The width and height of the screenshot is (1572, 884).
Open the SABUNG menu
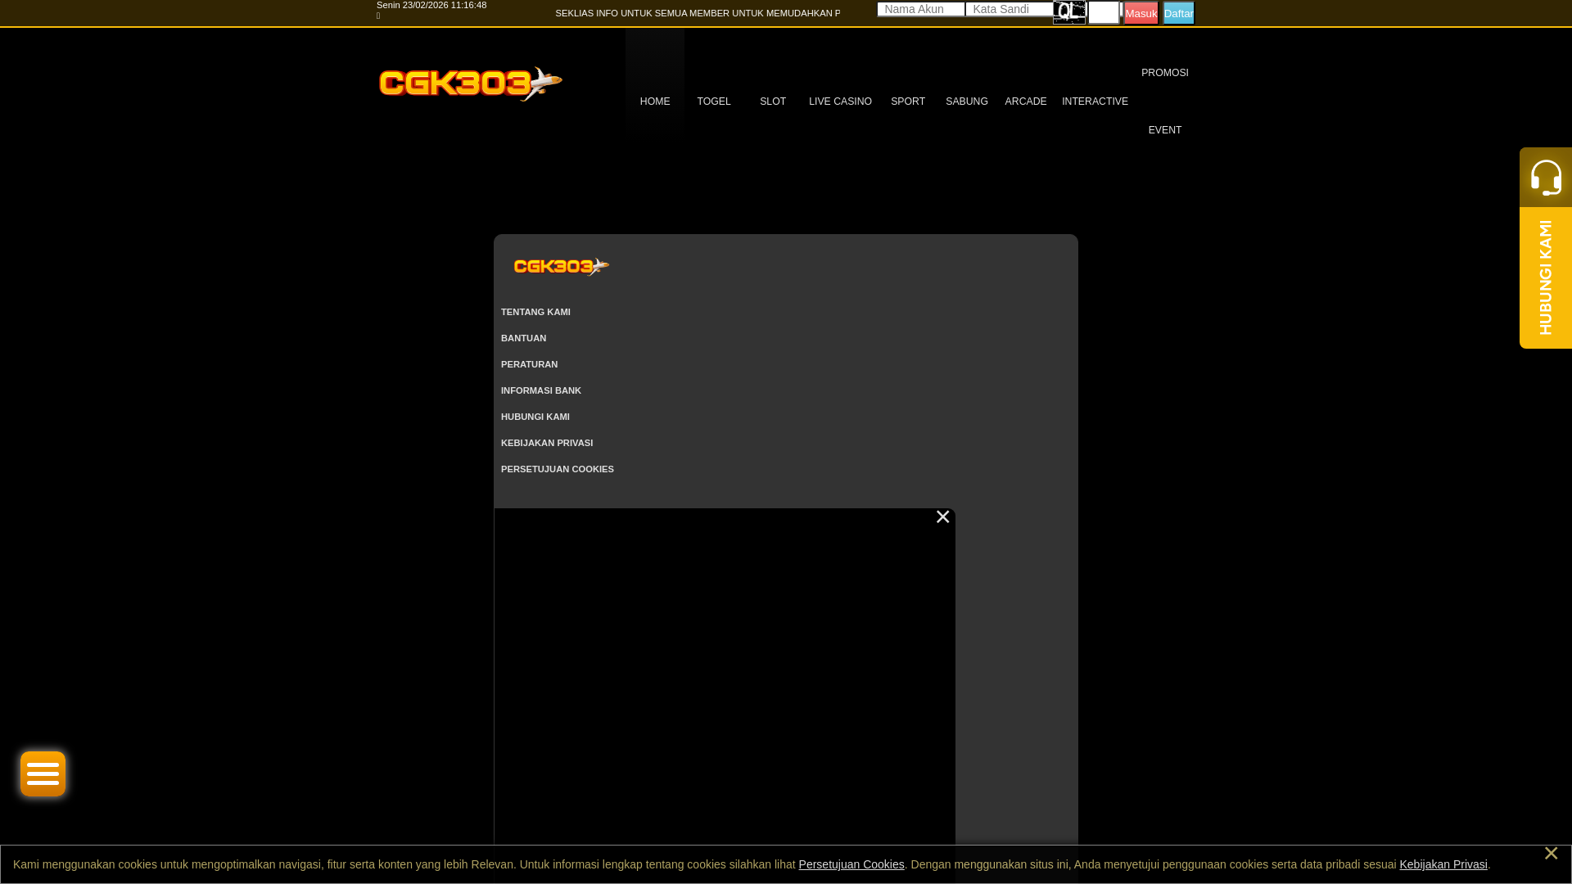[967, 101]
